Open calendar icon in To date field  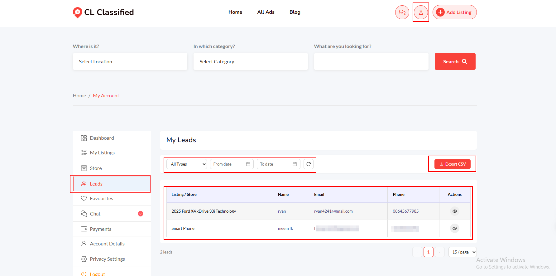tap(295, 164)
